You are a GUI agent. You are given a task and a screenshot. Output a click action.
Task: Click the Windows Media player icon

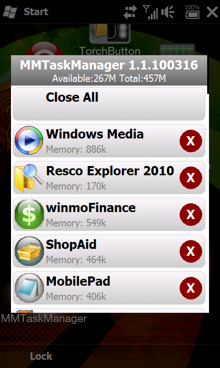(x=29, y=140)
